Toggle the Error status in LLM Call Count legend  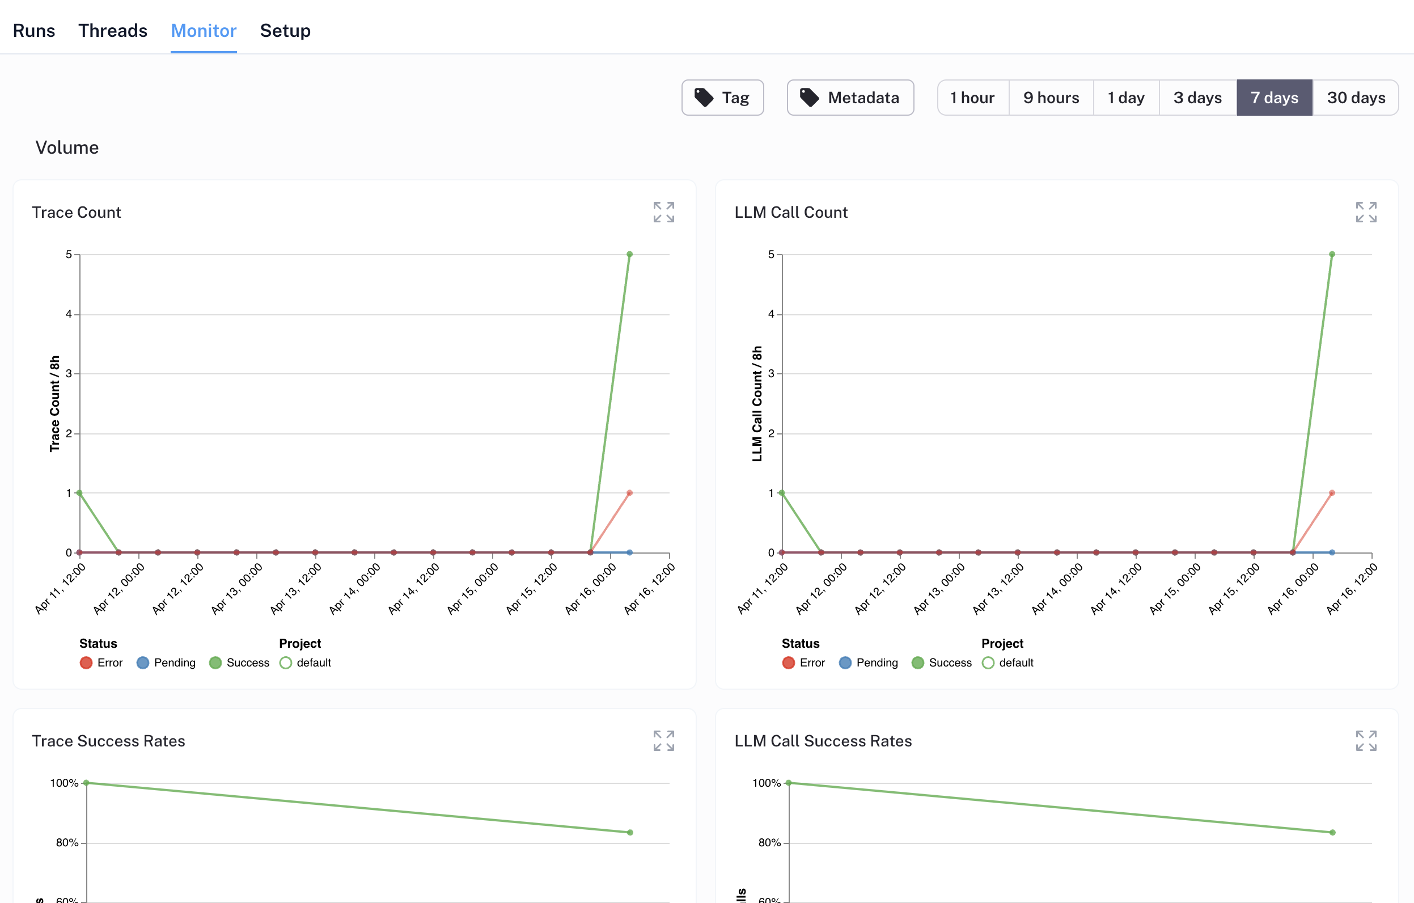788,663
